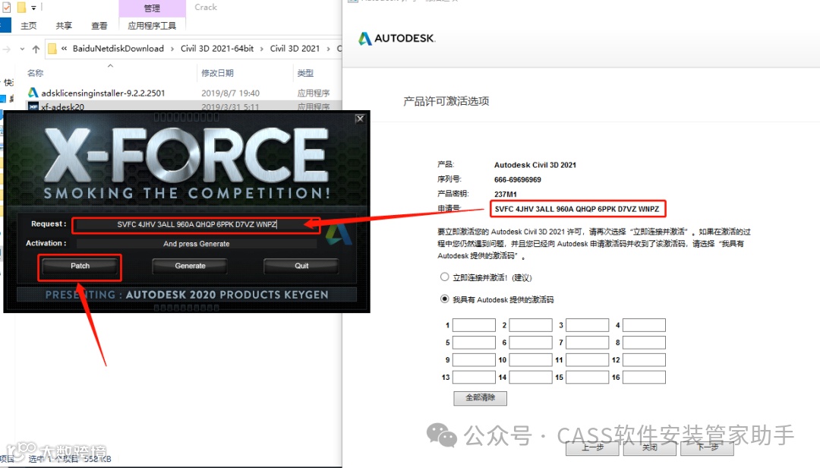Click activation code box 12
This screenshot has width=820, height=468.
(644, 359)
